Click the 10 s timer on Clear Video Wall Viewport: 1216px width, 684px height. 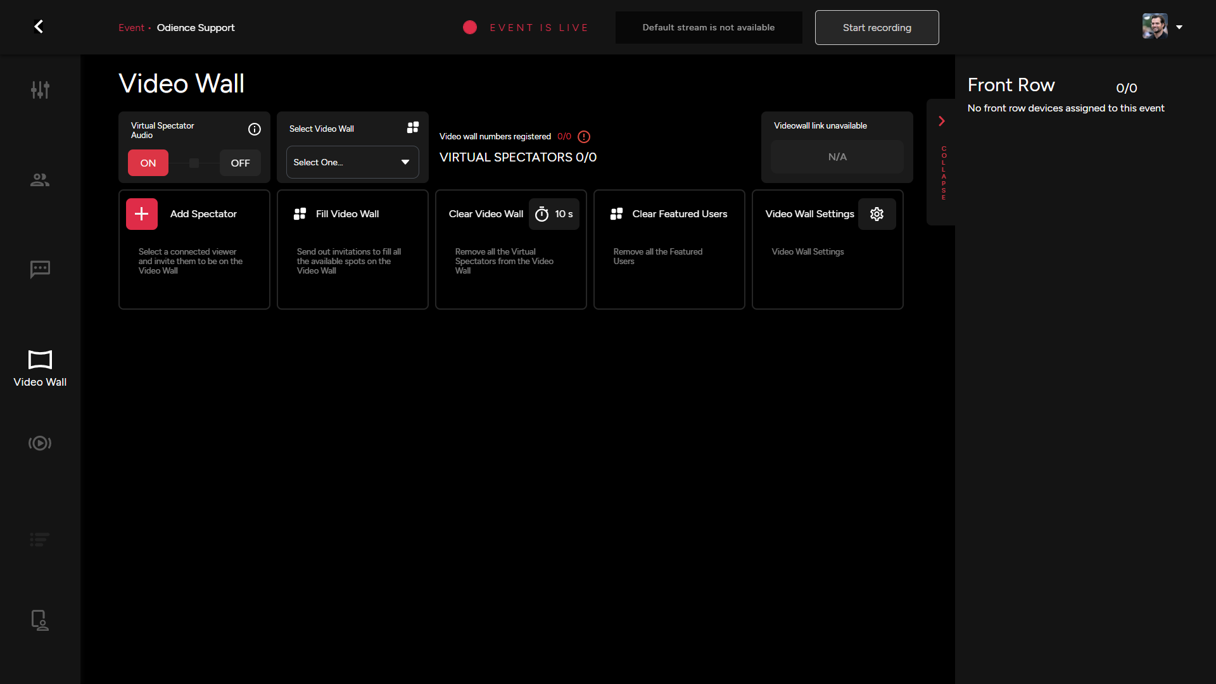click(x=554, y=214)
